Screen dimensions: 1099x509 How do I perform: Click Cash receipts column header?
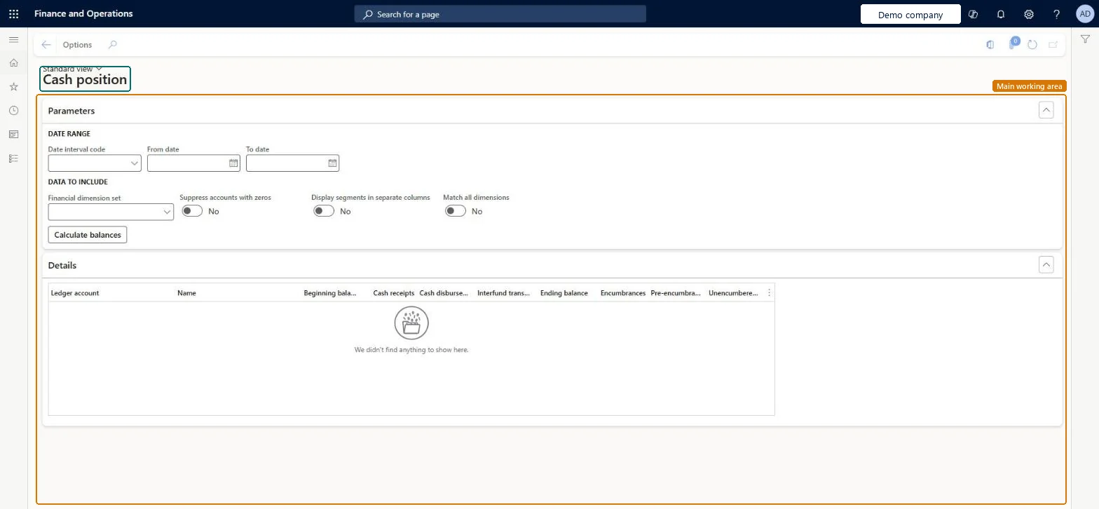pyautogui.click(x=393, y=293)
